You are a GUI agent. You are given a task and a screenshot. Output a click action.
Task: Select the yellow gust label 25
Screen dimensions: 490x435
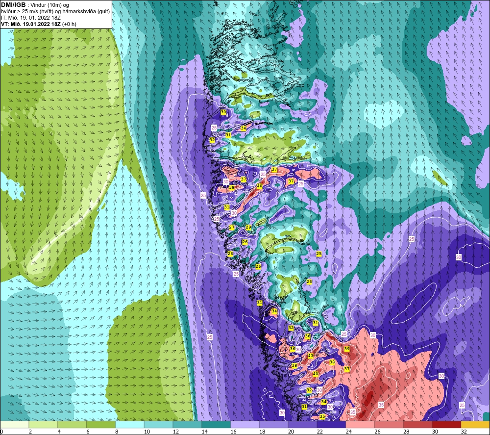point(319,254)
